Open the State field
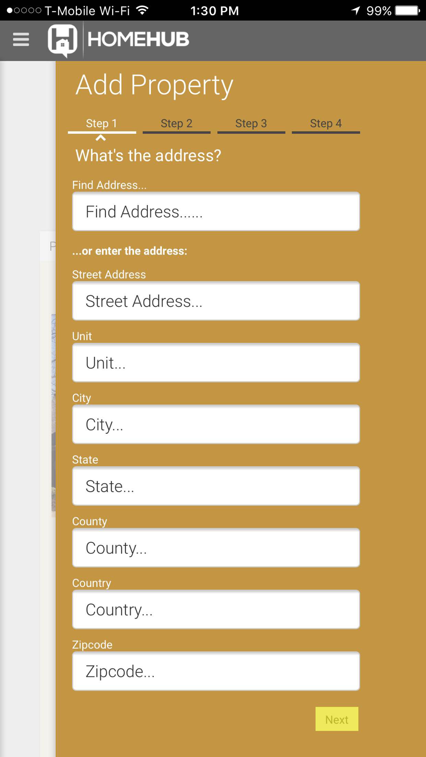The image size is (426, 757). [x=216, y=486]
